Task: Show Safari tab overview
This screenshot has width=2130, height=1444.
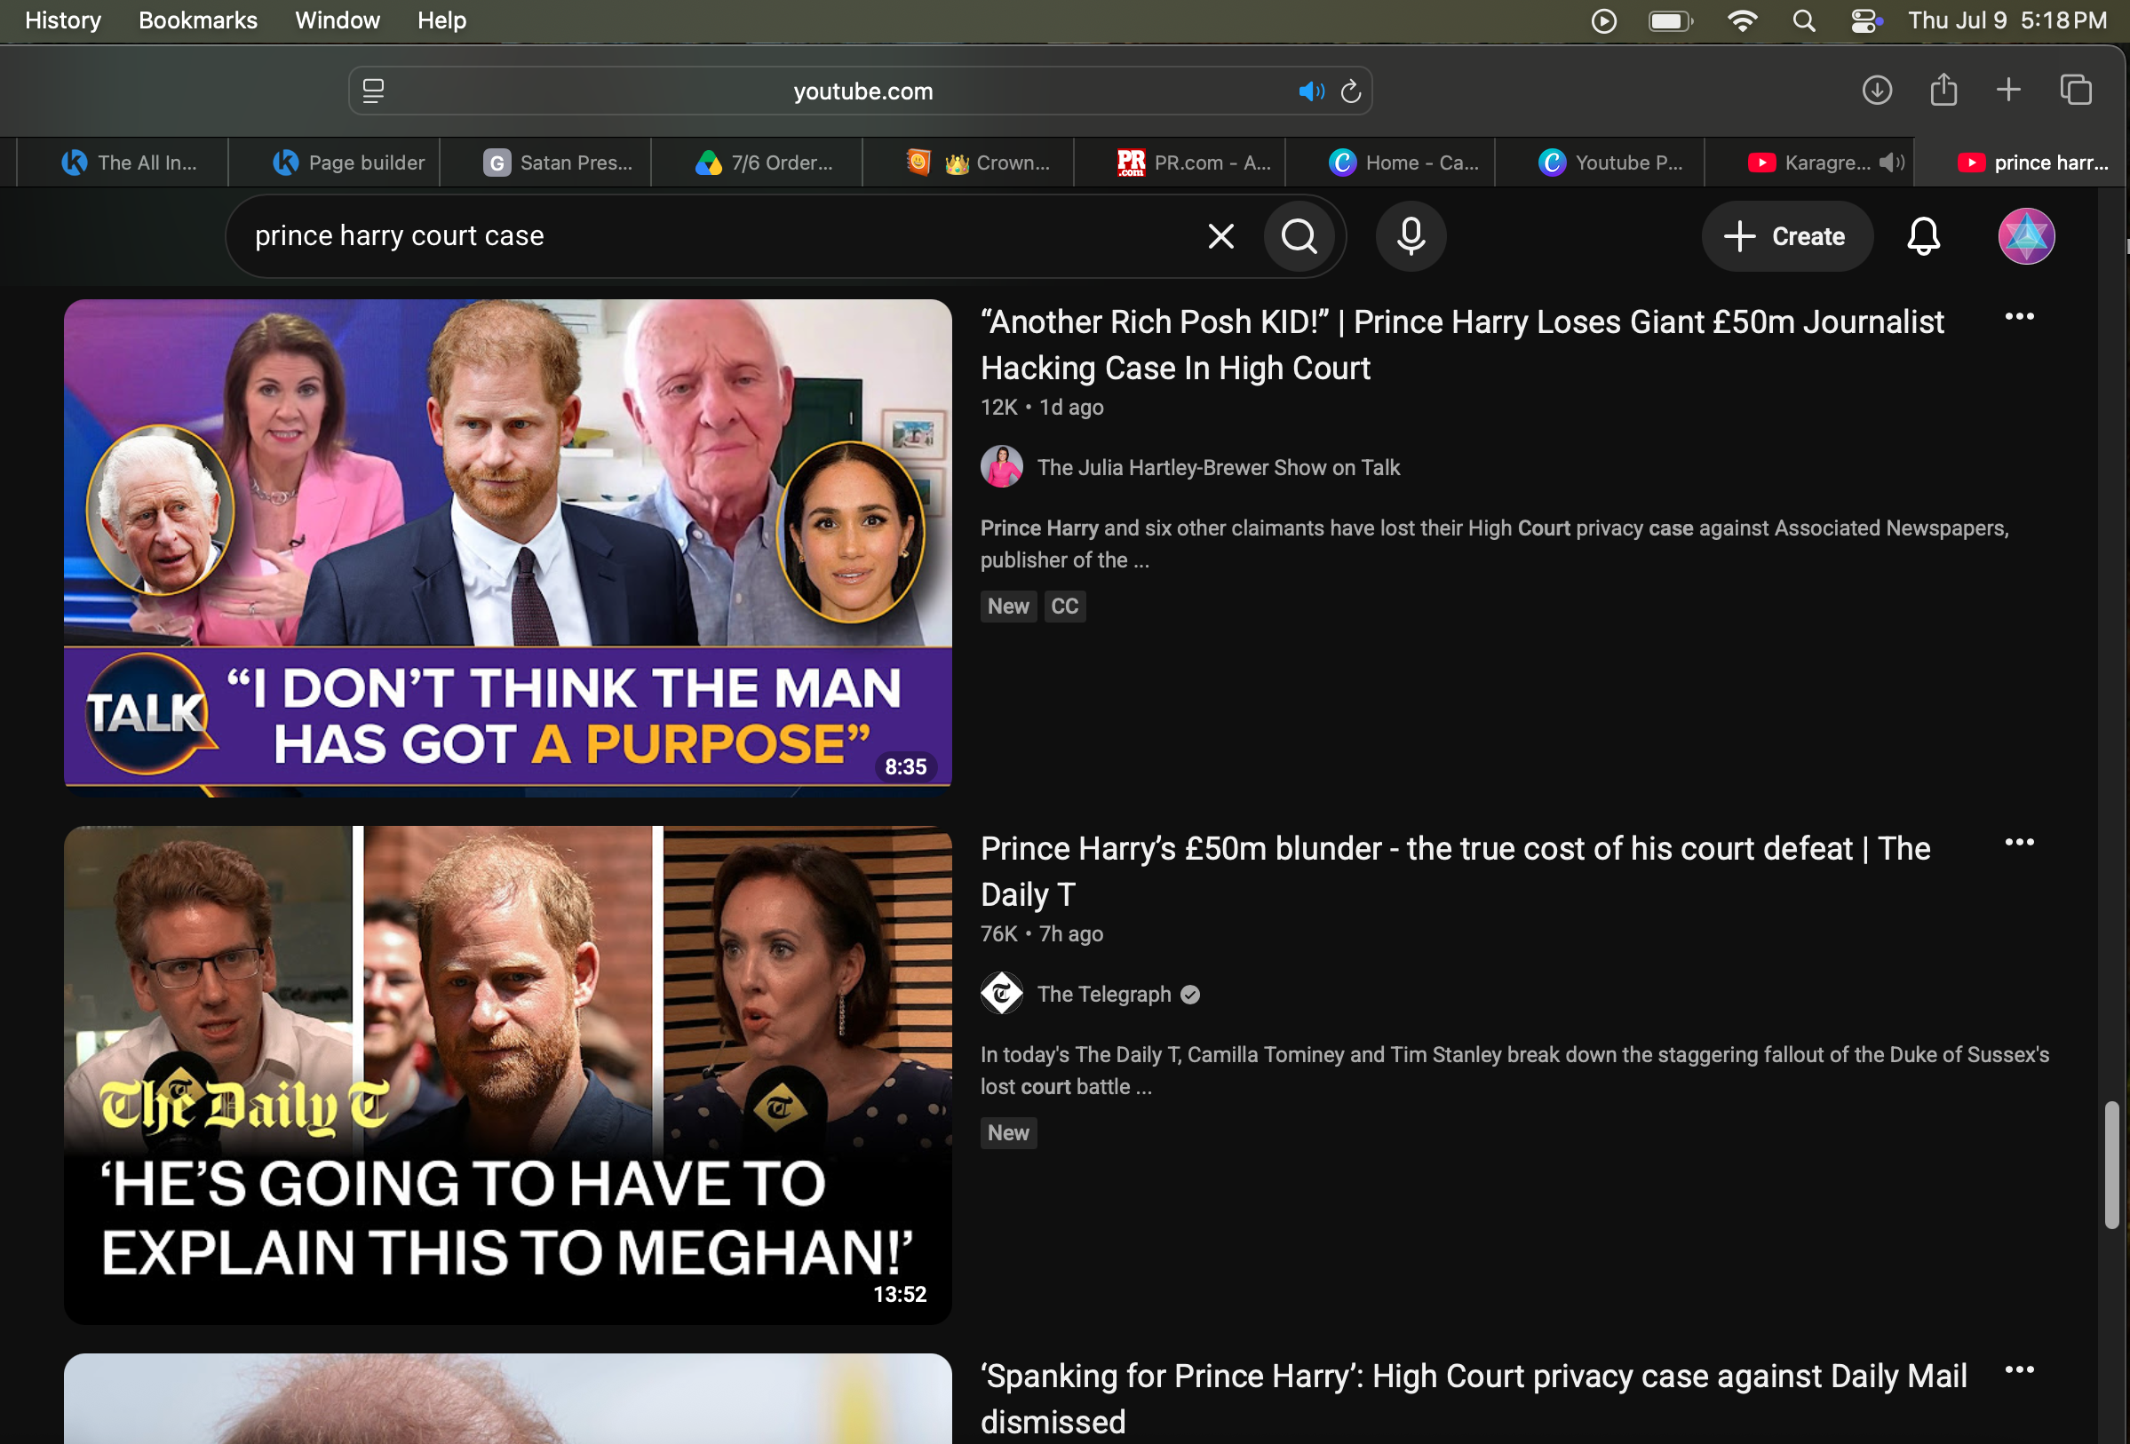Action: 2076,90
